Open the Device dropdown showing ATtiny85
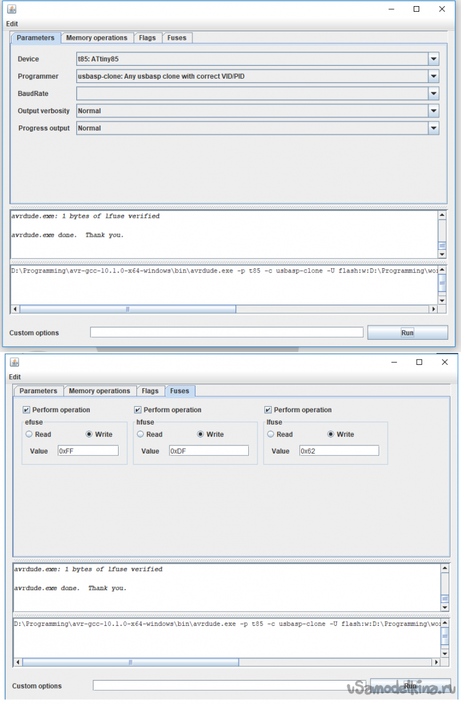The height and width of the screenshot is (704, 461). [x=433, y=59]
